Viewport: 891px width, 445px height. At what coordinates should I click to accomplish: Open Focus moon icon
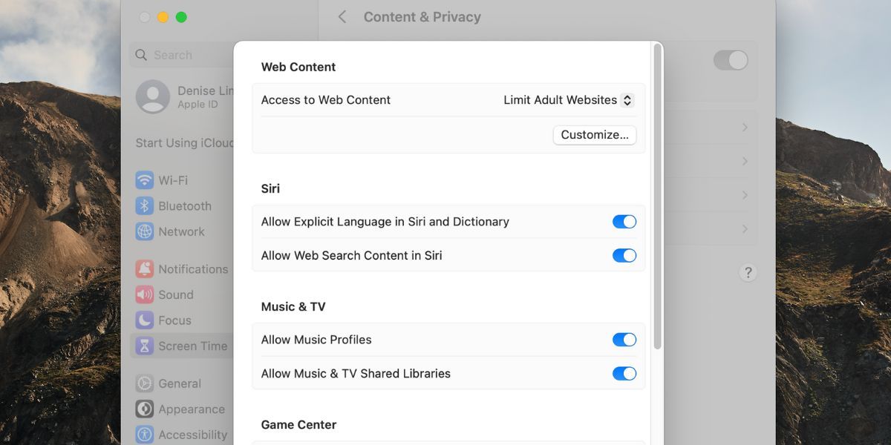145,320
